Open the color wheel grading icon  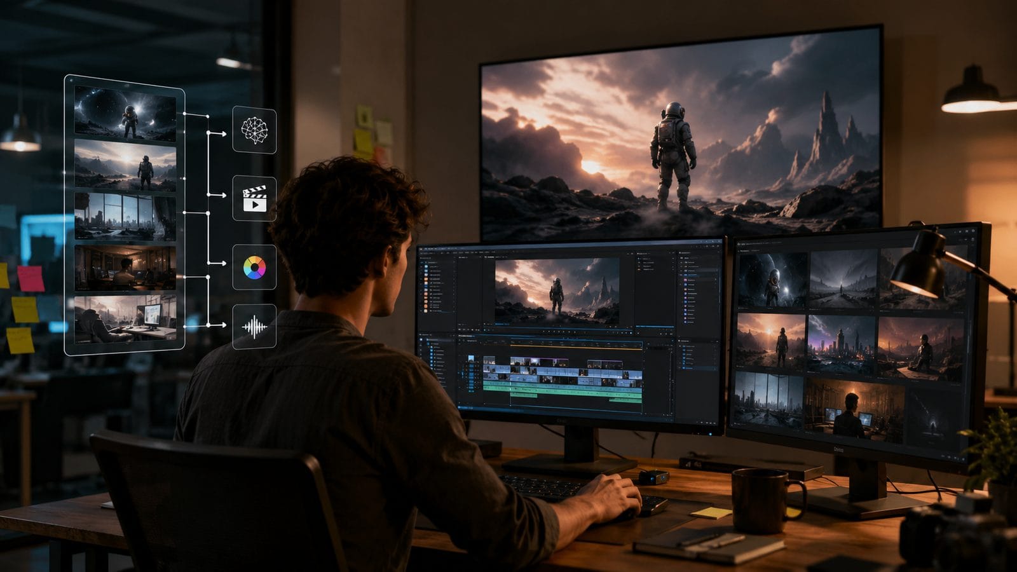(254, 268)
